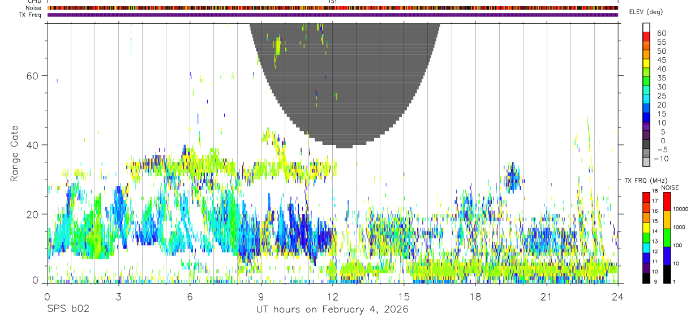Click the multicolored Noise strip at the top
Viewport: 695px width, 321px height.
point(333,8)
